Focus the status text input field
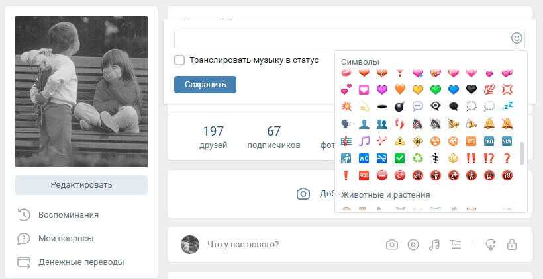543x279 pixels. [342, 39]
